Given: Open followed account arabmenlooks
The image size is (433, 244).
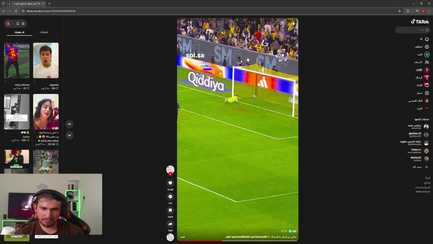Looking at the screenshot, I should point(414,143).
